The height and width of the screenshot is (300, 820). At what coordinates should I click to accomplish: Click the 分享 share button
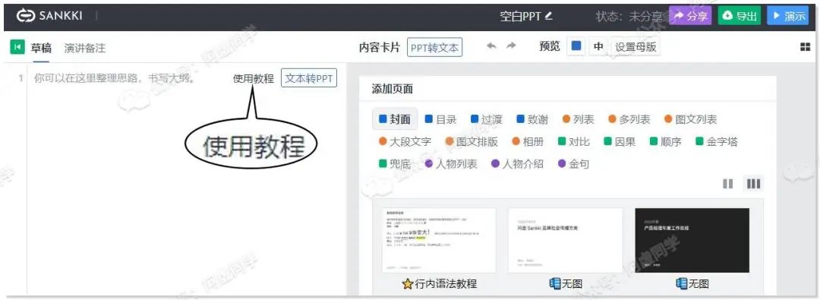point(690,16)
